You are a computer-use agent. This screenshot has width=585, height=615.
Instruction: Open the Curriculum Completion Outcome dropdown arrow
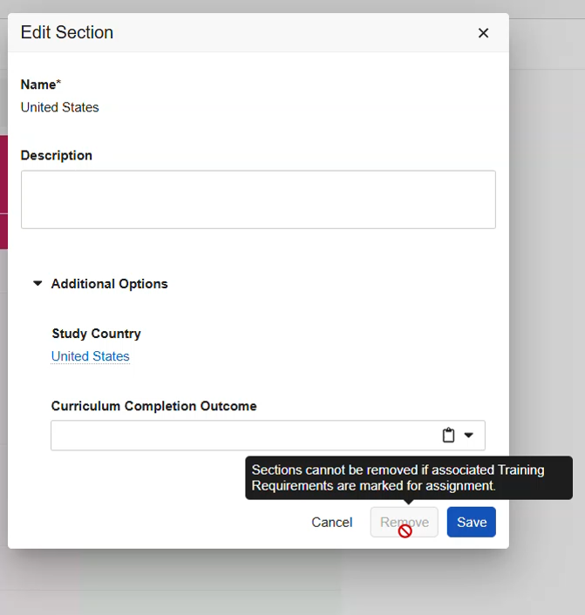click(468, 436)
